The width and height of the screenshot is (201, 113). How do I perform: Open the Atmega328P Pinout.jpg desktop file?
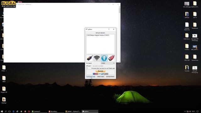195,37
